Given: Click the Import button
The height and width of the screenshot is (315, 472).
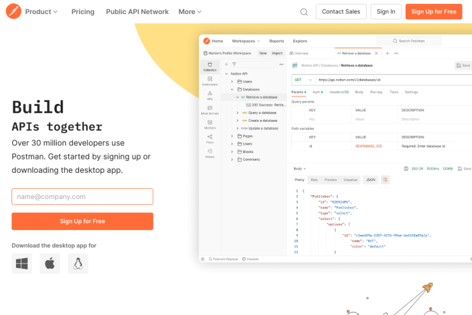Looking at the screenshot, I should click(277, 54).
